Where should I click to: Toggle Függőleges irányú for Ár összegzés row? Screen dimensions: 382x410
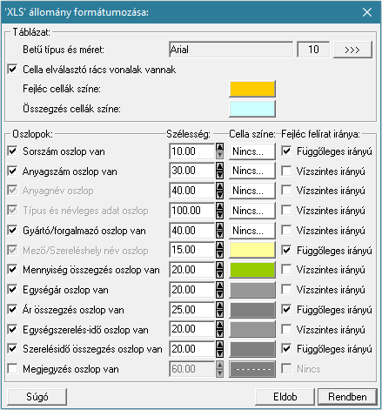coord(286,309)
